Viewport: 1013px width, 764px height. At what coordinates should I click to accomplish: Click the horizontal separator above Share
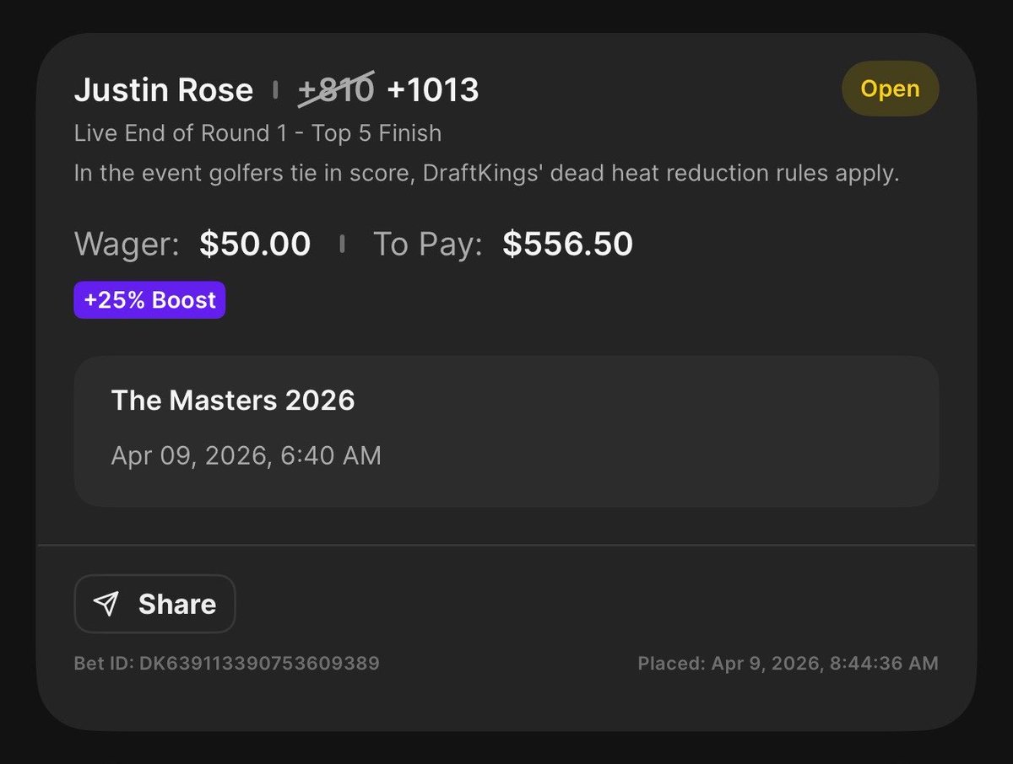coord(506,545)
